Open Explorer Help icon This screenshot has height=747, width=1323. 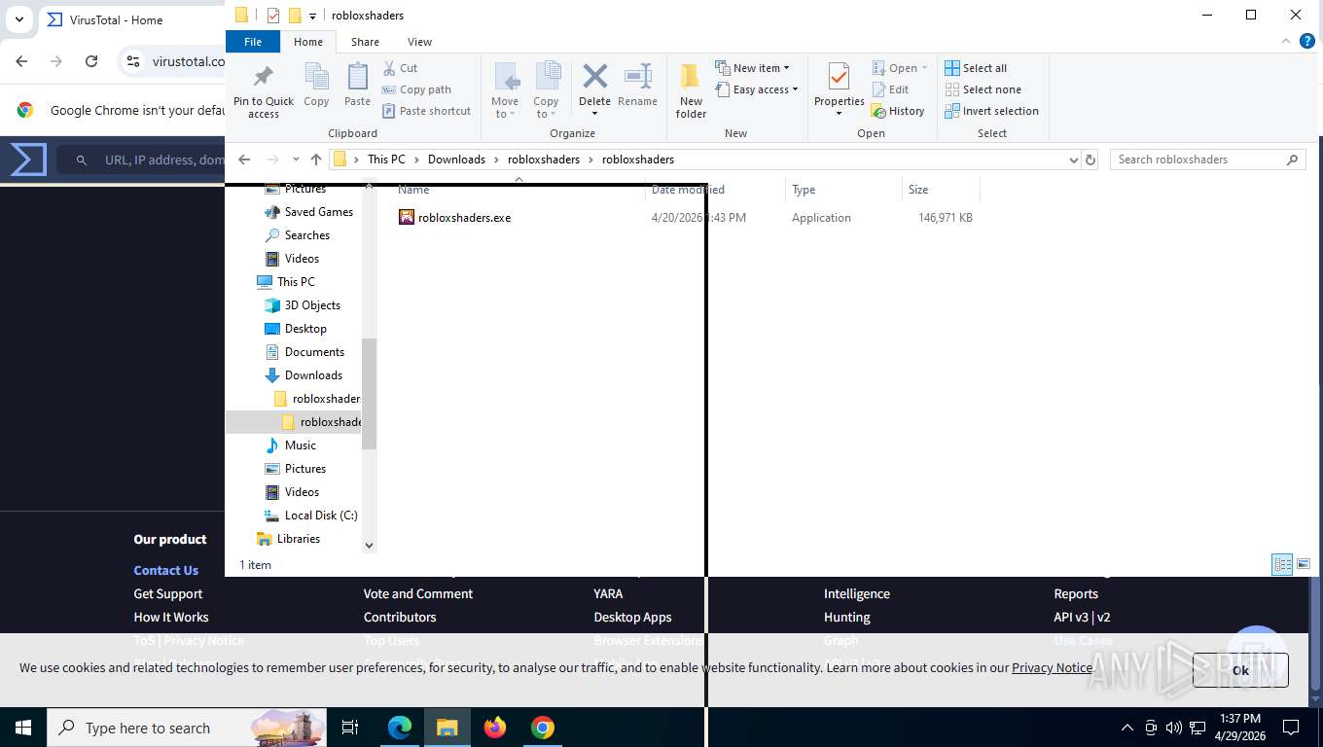coord(1307,41)
